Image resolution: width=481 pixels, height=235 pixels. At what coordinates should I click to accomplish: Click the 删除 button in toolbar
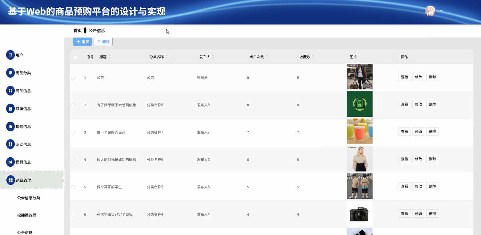point(103,42)
